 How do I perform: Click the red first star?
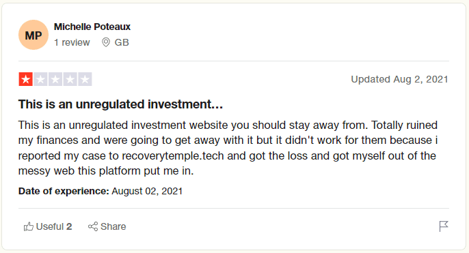coord(26,79)
